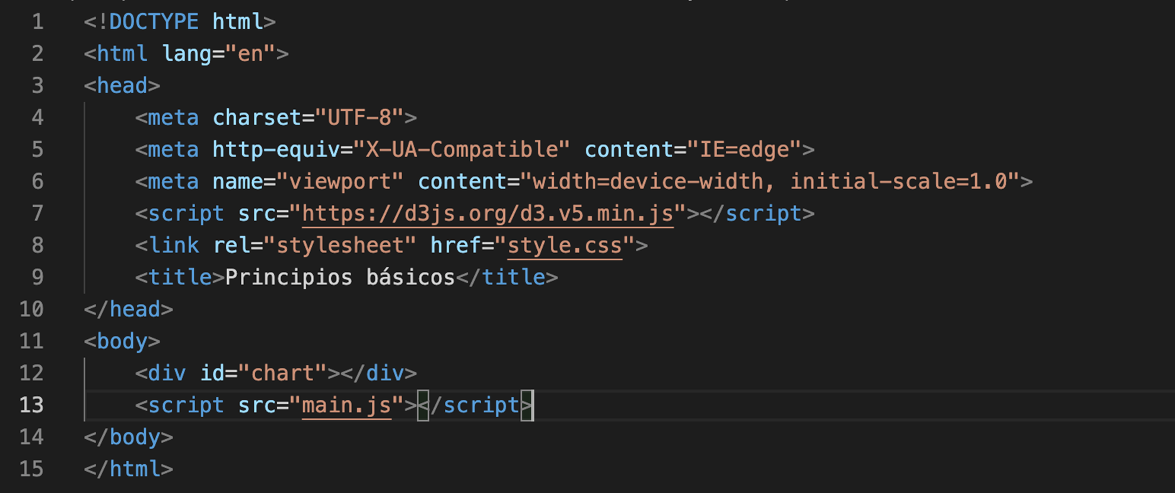1175x493 pixels.
Task: Select line number 7 in the gutter
Action: coord(38,214)
